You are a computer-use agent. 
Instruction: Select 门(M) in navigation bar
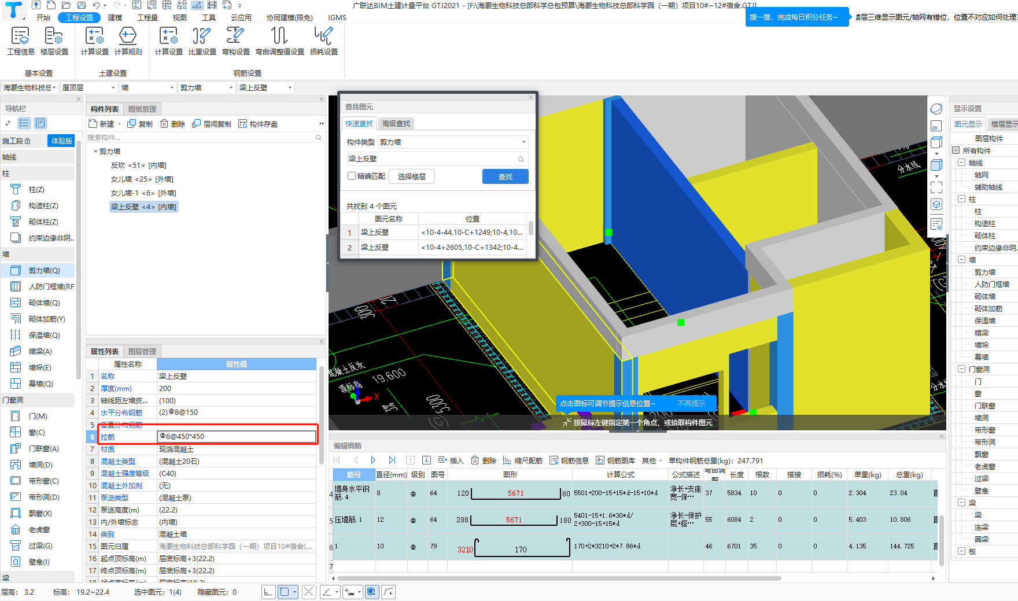(38, 416)
